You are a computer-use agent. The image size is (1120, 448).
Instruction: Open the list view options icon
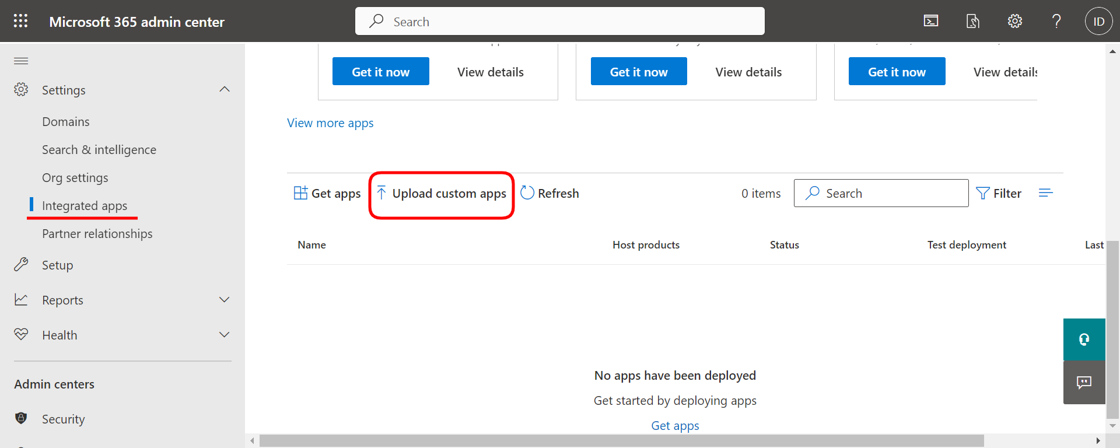pos(1045,193)
